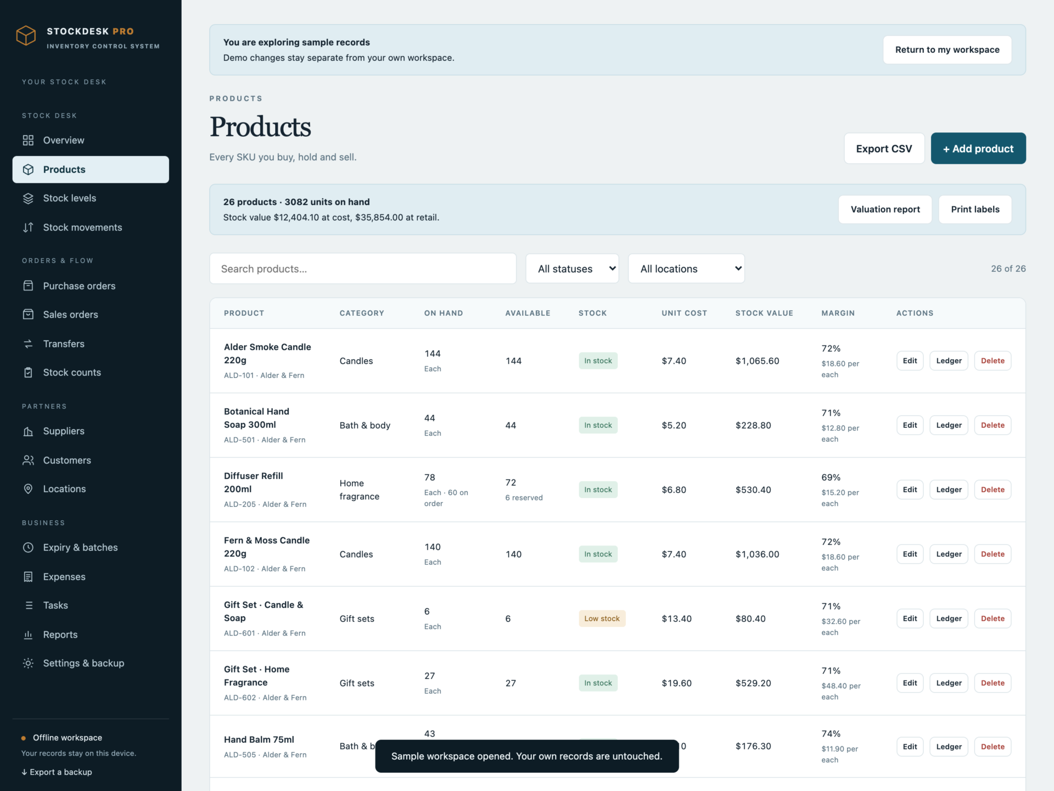Open Ledger for Gift Set Candle & Soap
The image size is (1054, 791).
pos(949,619)
